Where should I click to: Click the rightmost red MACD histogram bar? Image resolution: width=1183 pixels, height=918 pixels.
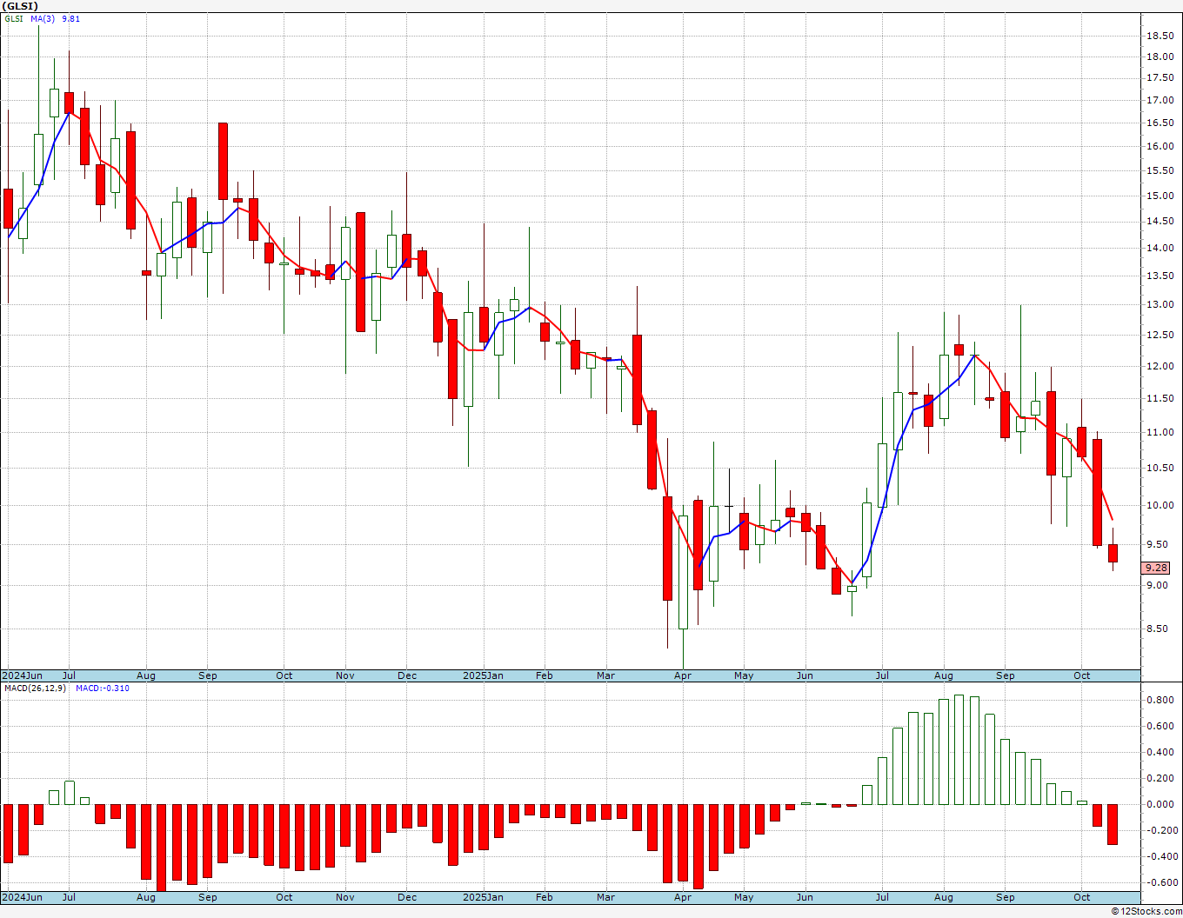pyautogui.click(x=1113, y=824)
